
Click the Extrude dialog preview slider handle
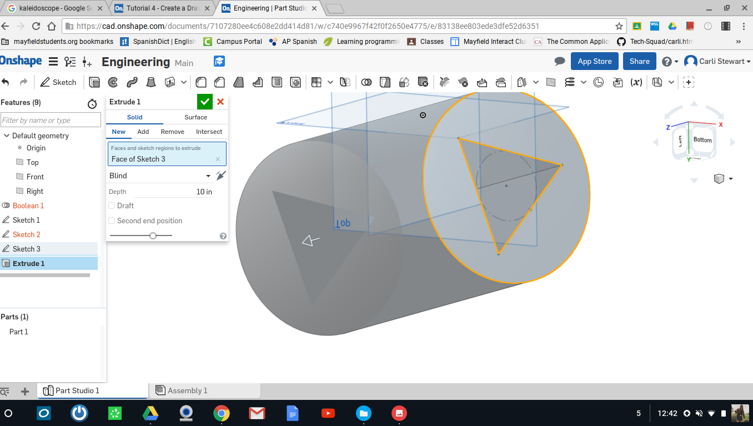(153, 235)
